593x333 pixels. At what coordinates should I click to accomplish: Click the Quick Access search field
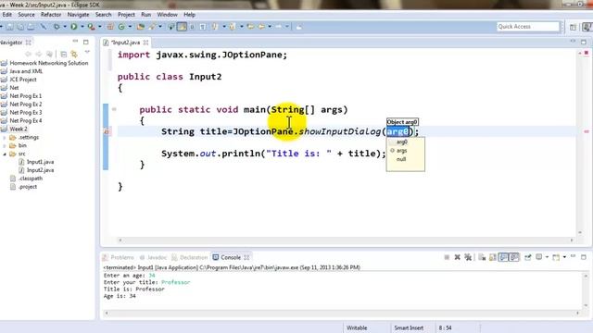tap(528, 27)
